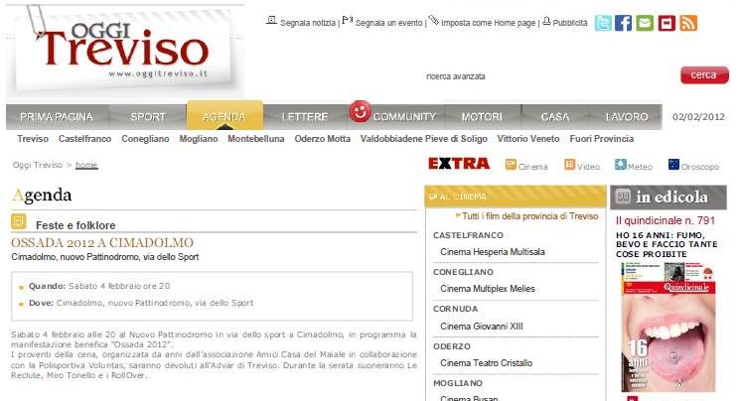Click the Segnala notizia link text
743x401 pixels.
pos(308,23)
